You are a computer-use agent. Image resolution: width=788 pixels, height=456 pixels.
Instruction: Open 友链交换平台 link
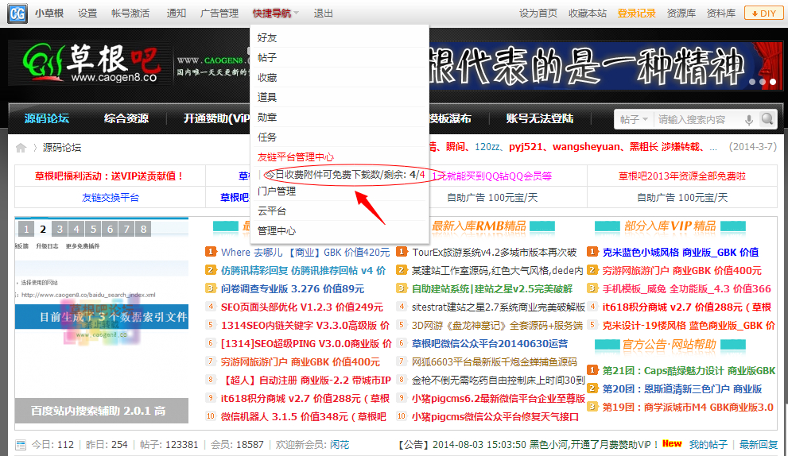(110, 197)
